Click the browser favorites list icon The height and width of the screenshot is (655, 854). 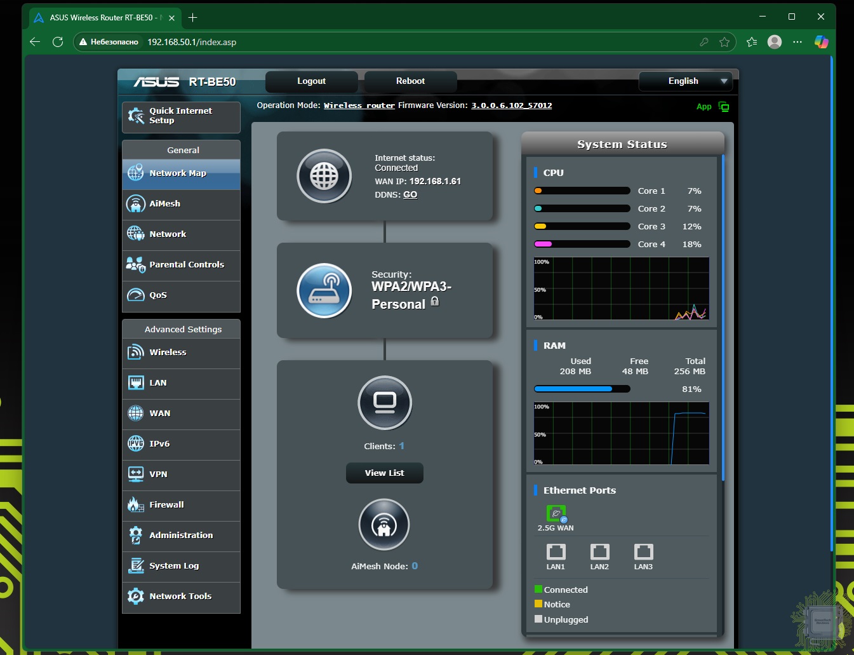click(752, 42)
